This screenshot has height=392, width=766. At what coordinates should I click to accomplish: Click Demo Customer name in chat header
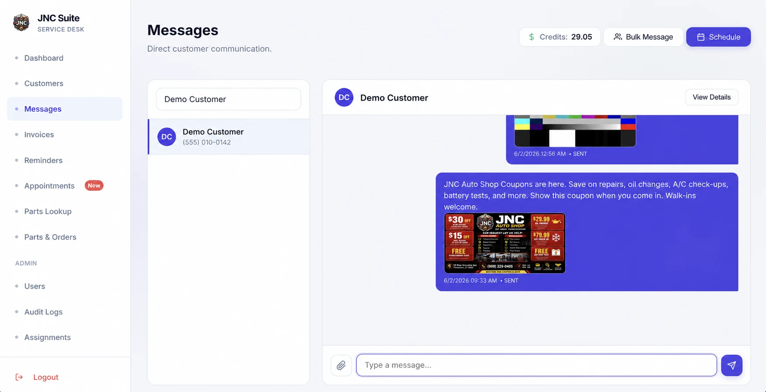click(x=394, y=98)
